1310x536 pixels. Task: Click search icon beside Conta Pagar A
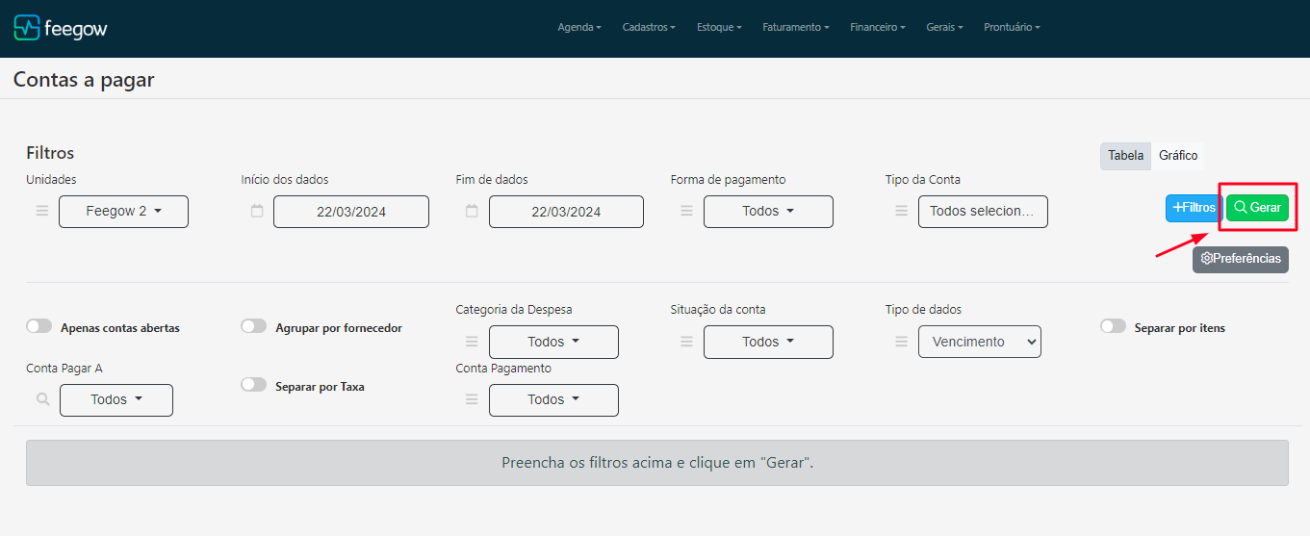coord(42,399)
